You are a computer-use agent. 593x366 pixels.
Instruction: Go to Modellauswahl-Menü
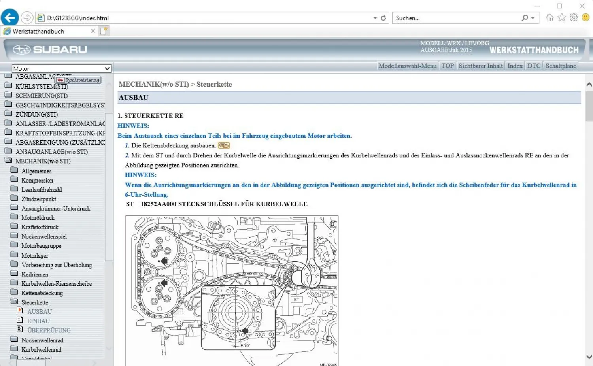click(407, 66)
